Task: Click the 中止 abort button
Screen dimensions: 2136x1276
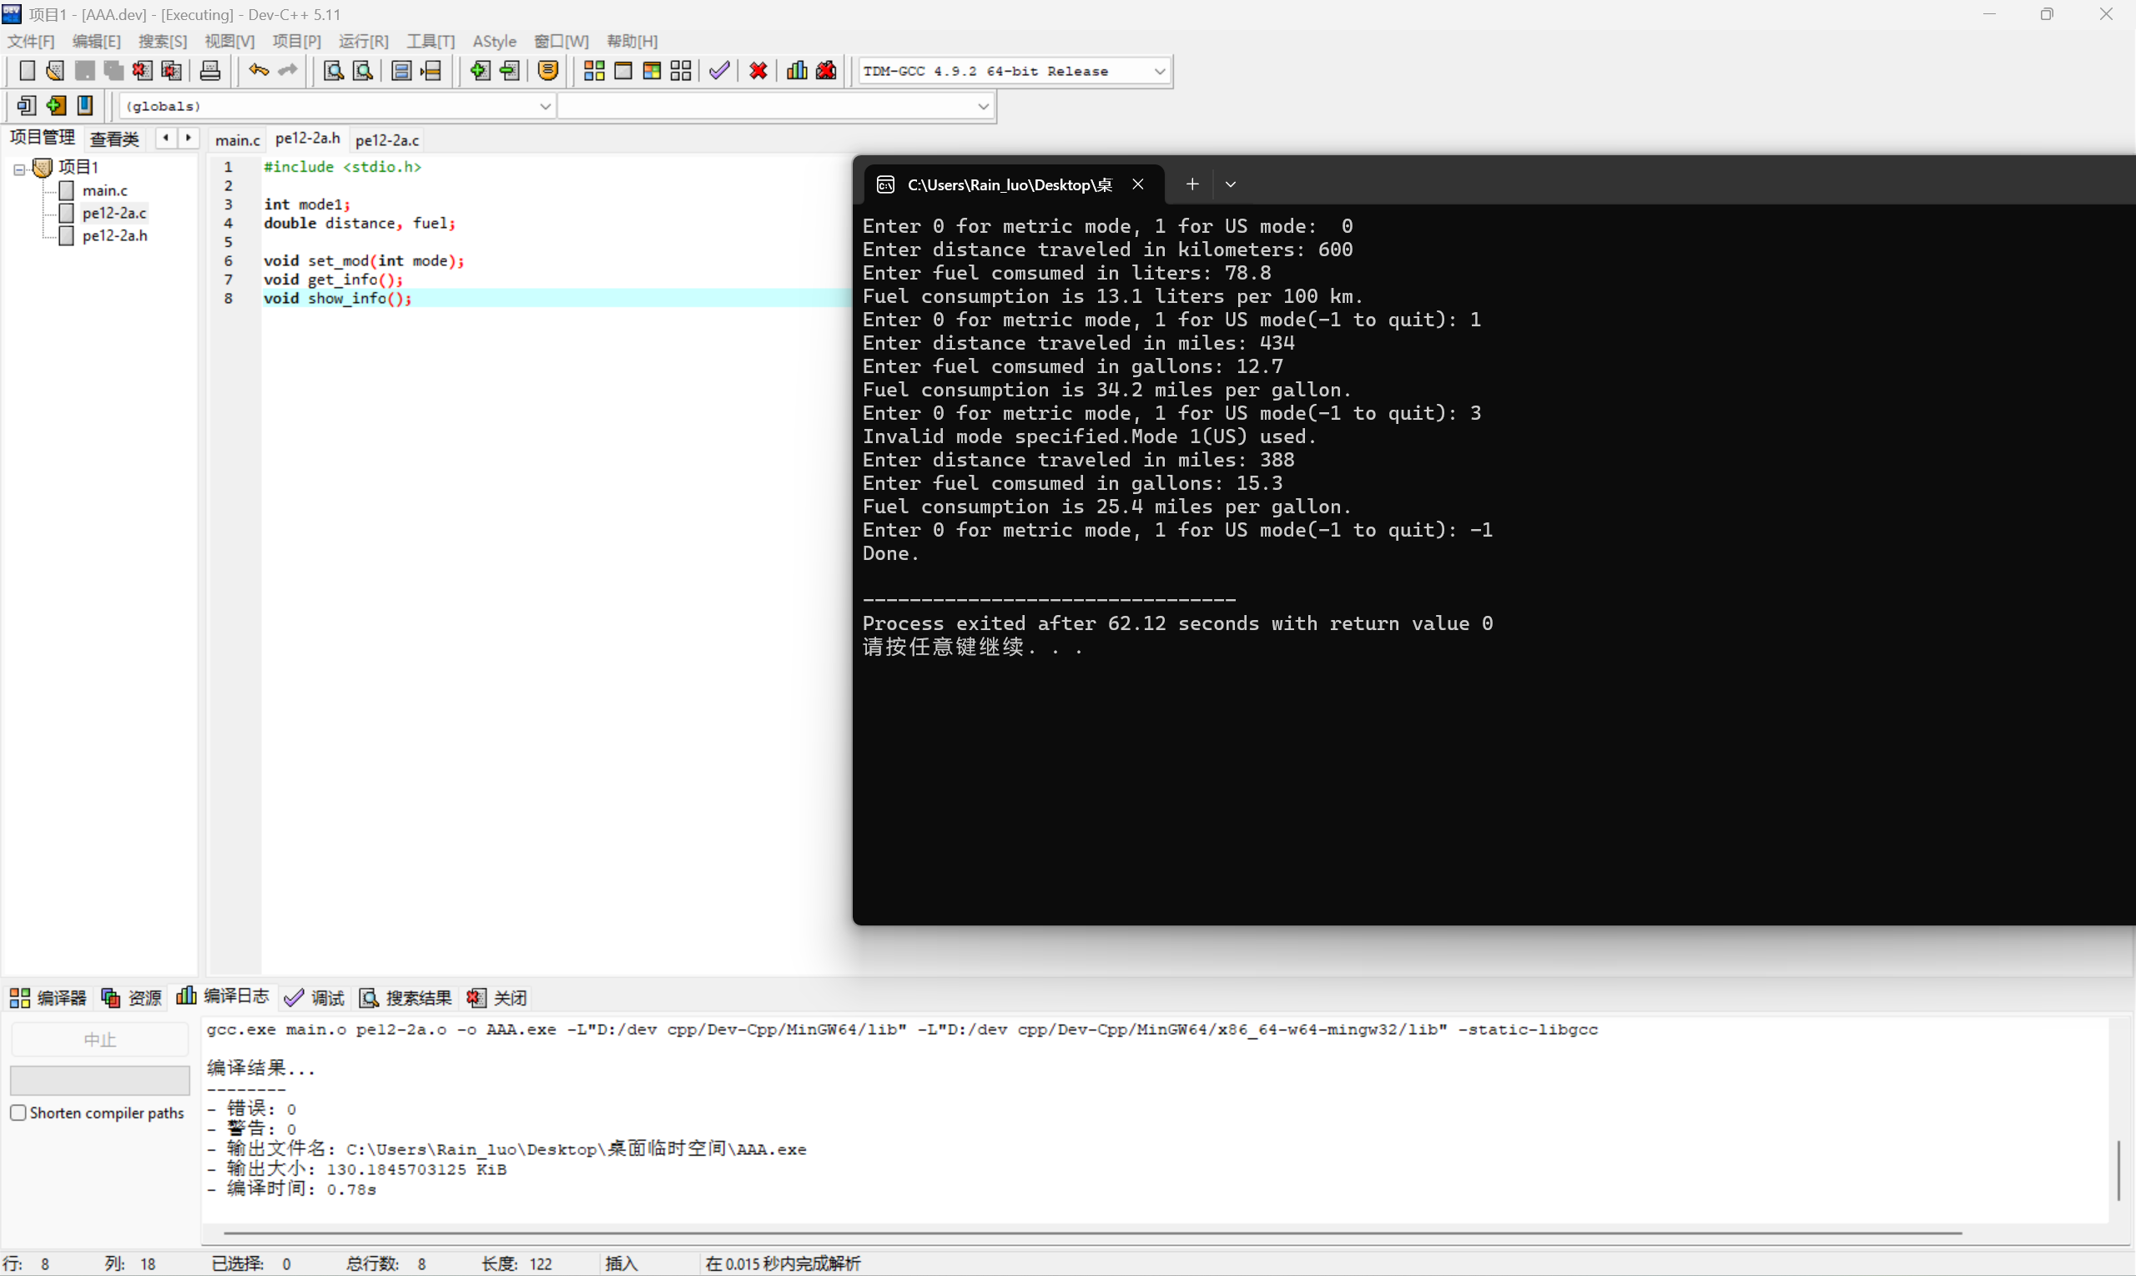Action: [100, 1040]
